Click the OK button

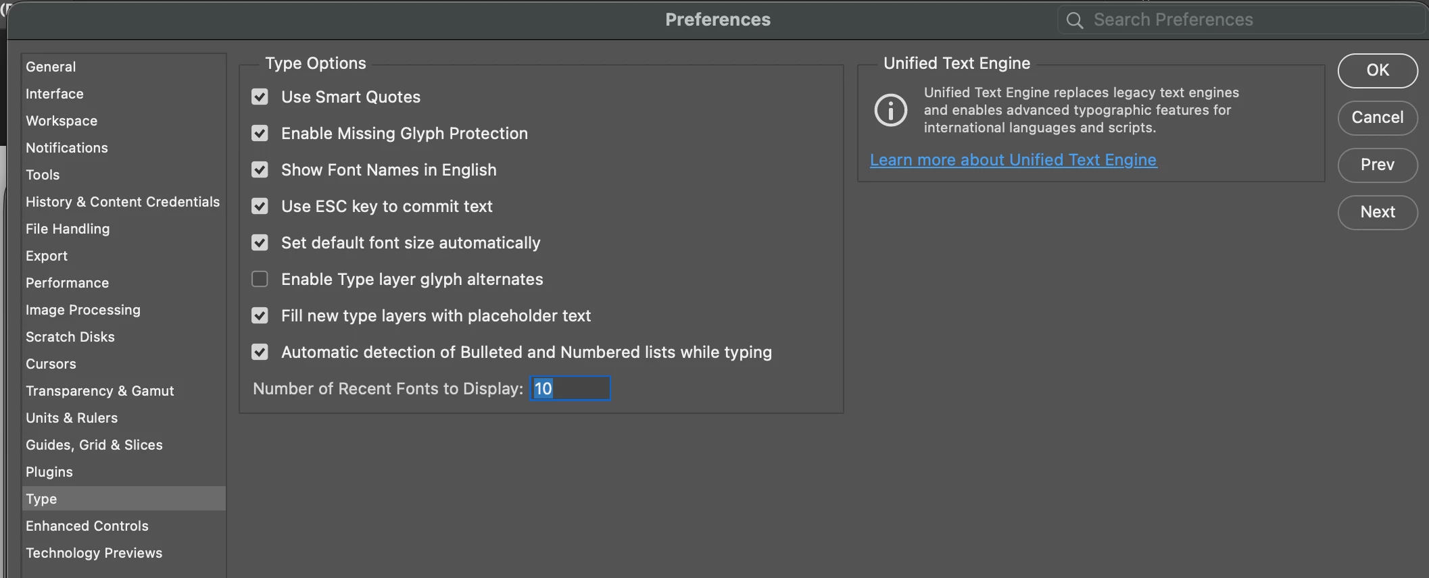(1377, 70)
